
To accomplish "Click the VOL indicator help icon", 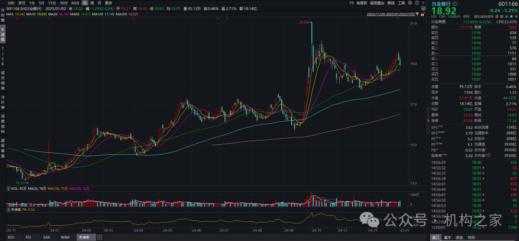I will pyautogui.click(x=9, y=189).
